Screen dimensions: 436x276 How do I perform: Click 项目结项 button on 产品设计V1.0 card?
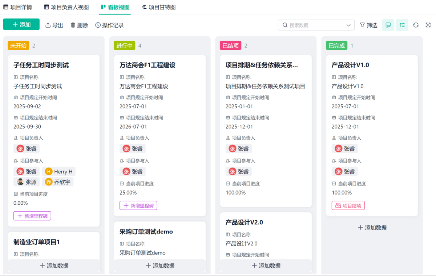[x=348, y=205]
